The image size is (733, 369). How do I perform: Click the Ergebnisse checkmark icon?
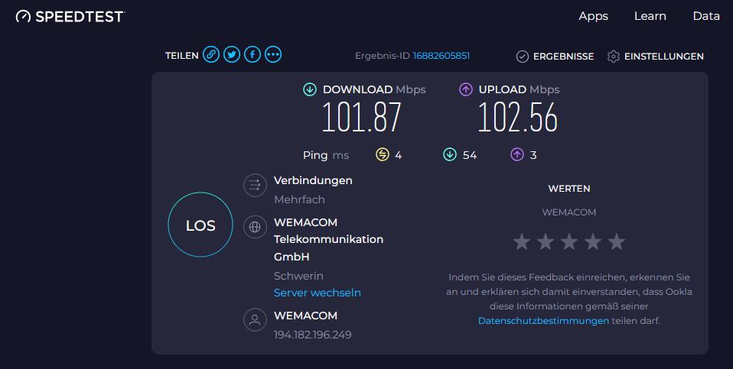coord(522,57)
